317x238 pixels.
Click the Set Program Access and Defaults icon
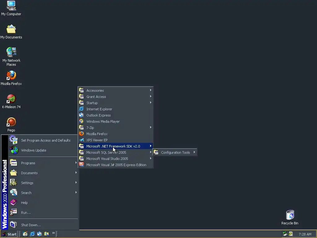pos(13,140)
